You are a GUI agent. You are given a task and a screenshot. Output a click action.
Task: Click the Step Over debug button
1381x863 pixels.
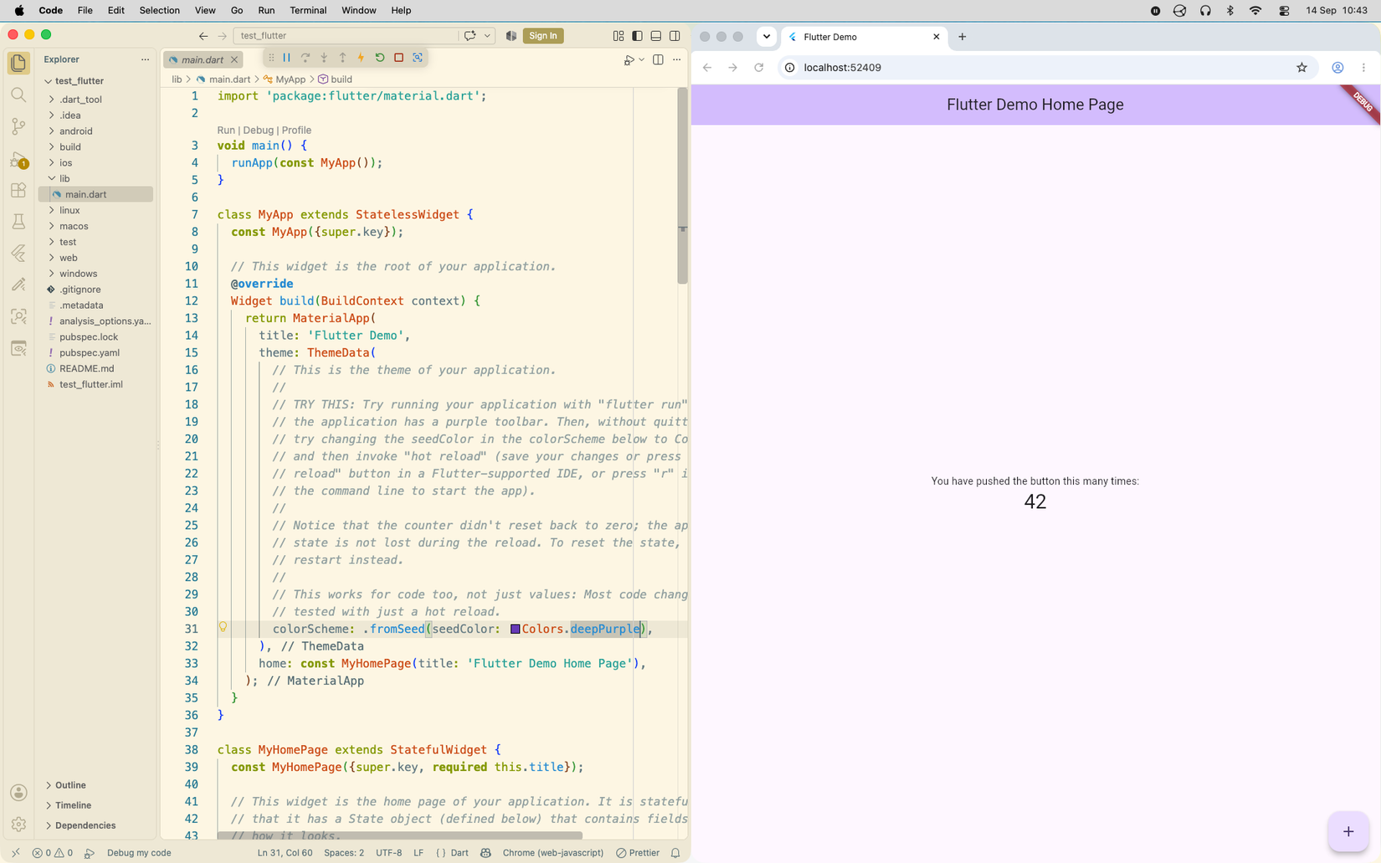(305, 58)
